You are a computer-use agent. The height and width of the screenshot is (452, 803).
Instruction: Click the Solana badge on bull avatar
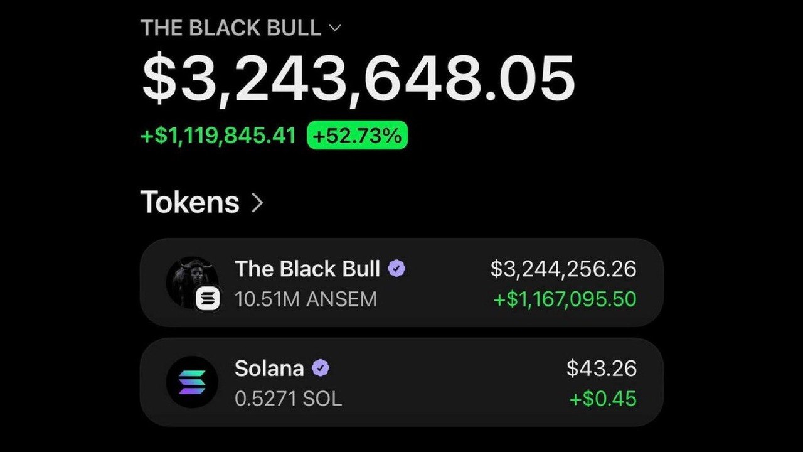pyautogui.click(x=208, y=298)
